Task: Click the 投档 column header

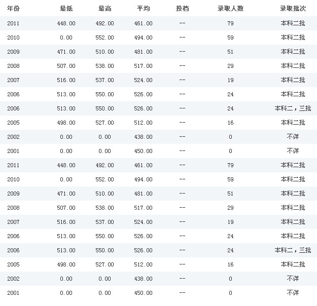Action: [182, 9]
